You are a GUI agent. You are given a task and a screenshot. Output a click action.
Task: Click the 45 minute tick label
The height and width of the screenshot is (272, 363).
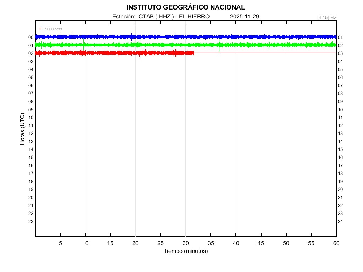[x=261, y=243]
